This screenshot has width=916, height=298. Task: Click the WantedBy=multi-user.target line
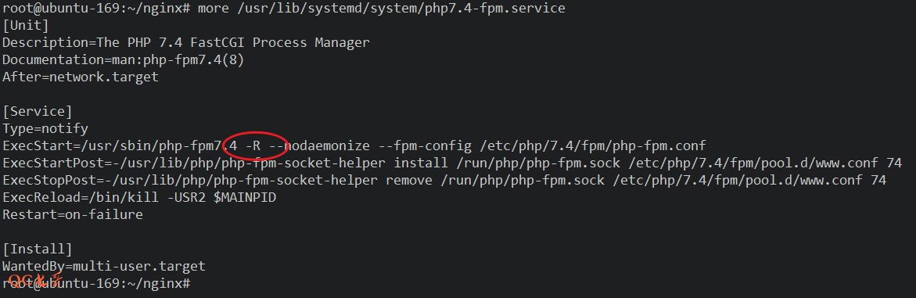[104, 267]
